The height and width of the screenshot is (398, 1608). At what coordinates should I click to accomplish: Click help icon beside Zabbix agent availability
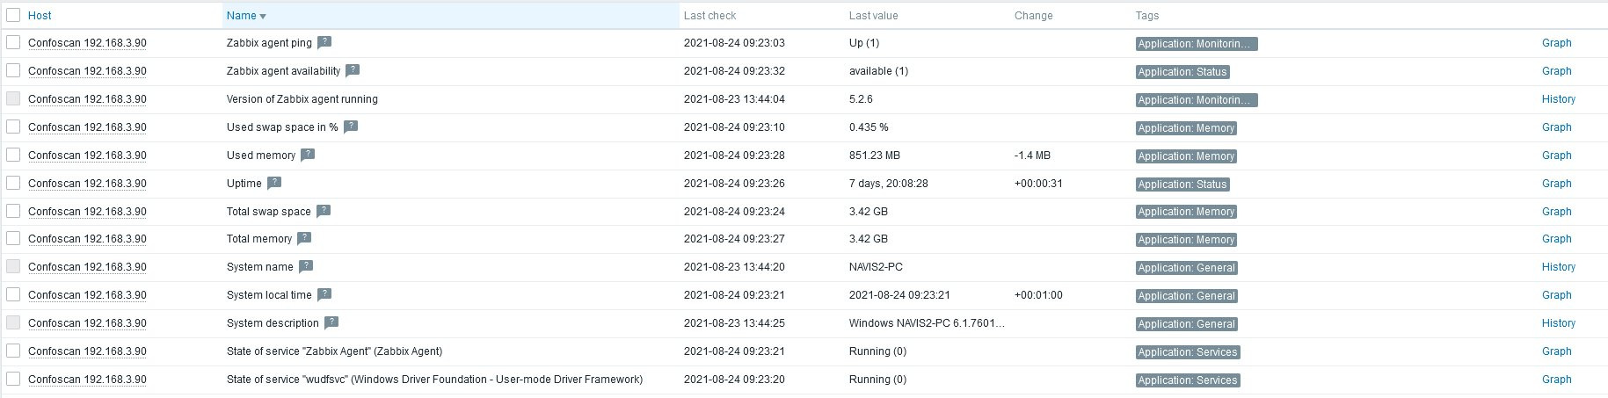click(x=353, y=70)
